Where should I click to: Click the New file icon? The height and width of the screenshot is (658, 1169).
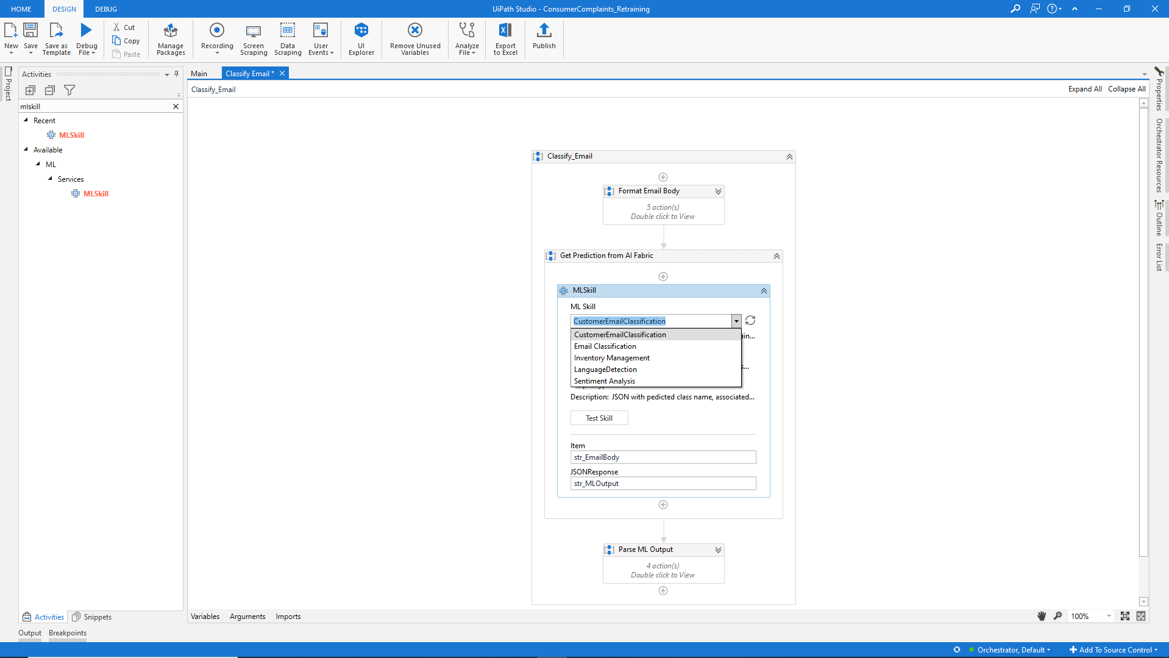(x=11, y=29)
